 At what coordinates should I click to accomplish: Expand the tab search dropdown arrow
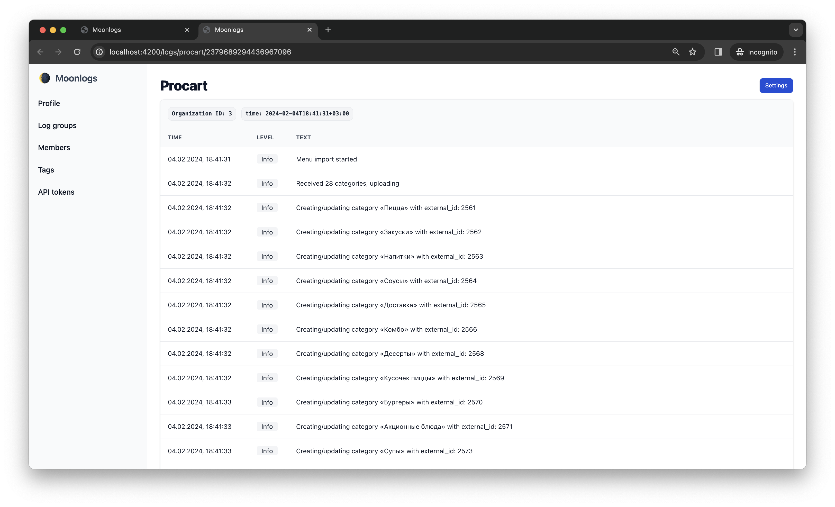[x=796, y=30]
